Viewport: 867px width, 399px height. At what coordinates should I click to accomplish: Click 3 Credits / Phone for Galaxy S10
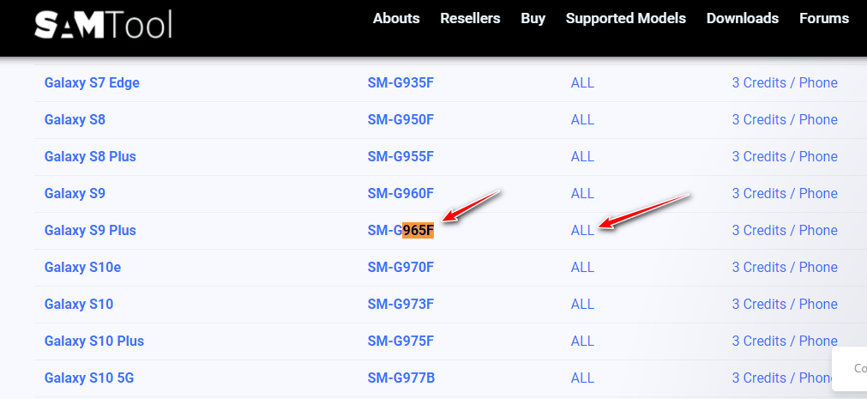(785, 305)
